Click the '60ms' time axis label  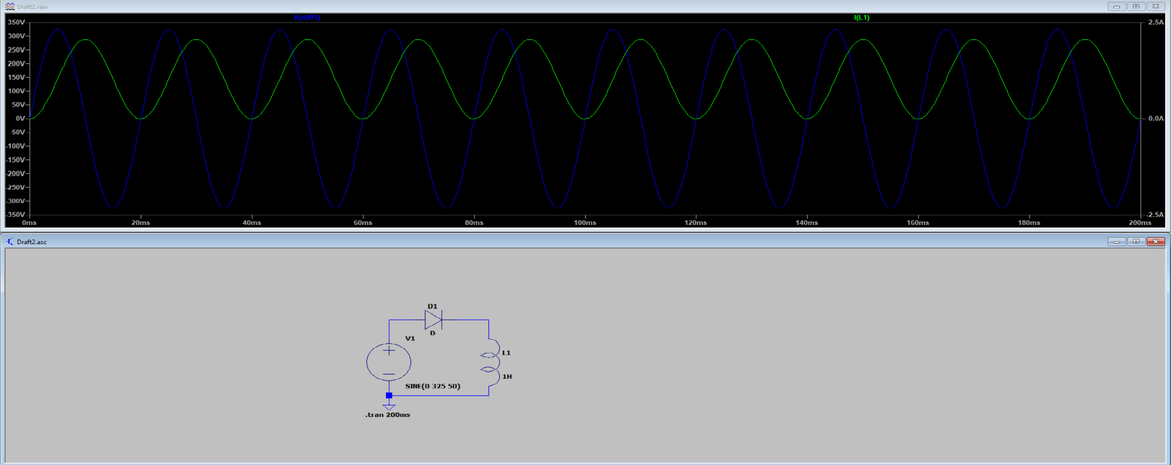pyautogui.click(x=363, y=223)
